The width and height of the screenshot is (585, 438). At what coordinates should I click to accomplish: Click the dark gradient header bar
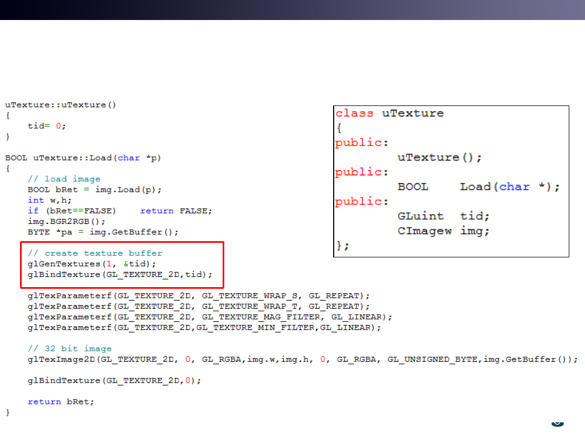click(292, 10)
